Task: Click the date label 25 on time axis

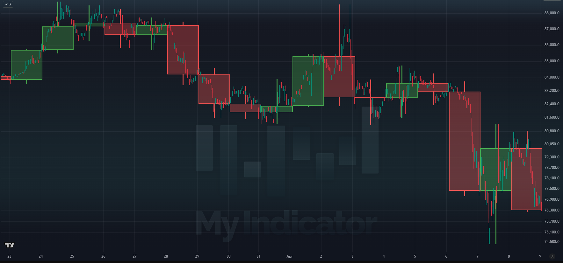Action: (x=72, y=256)
